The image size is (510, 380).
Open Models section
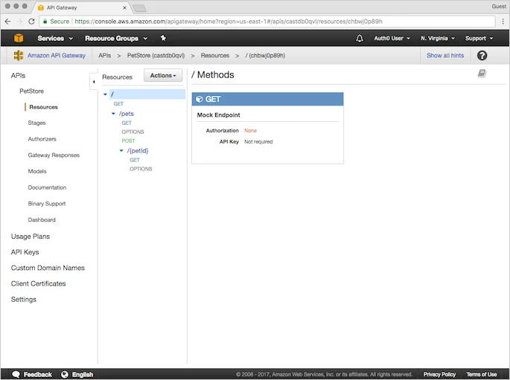click(37, 171)
